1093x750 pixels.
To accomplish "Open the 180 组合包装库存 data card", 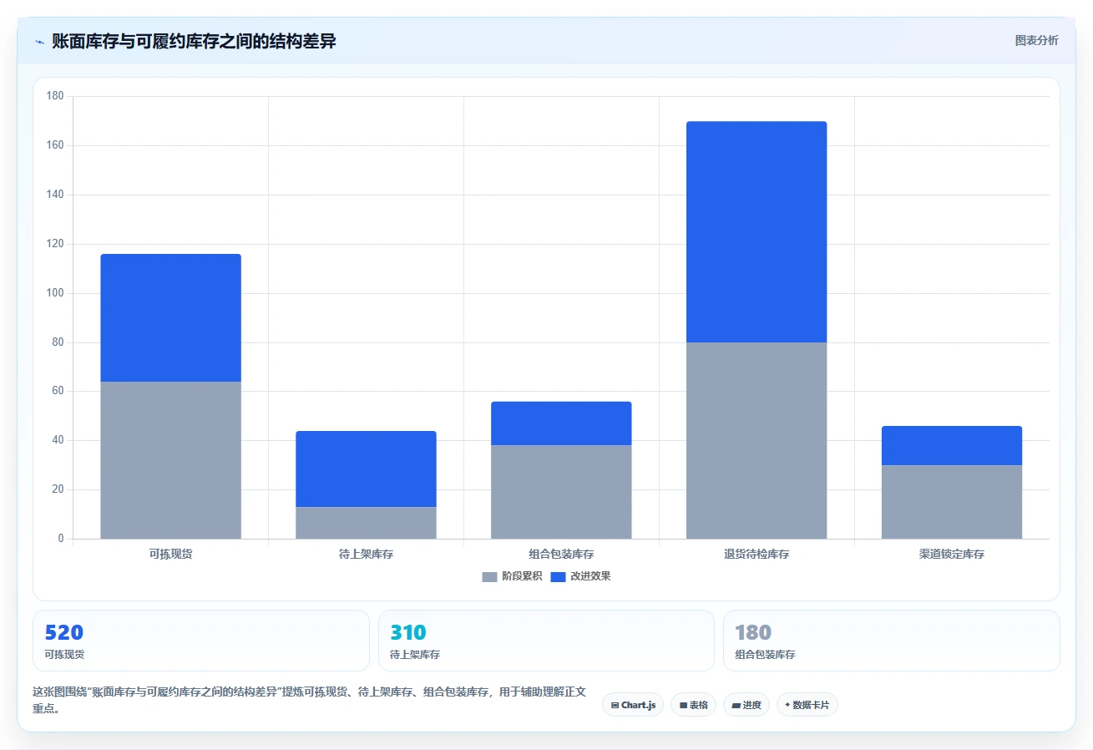I will point(892,641).
